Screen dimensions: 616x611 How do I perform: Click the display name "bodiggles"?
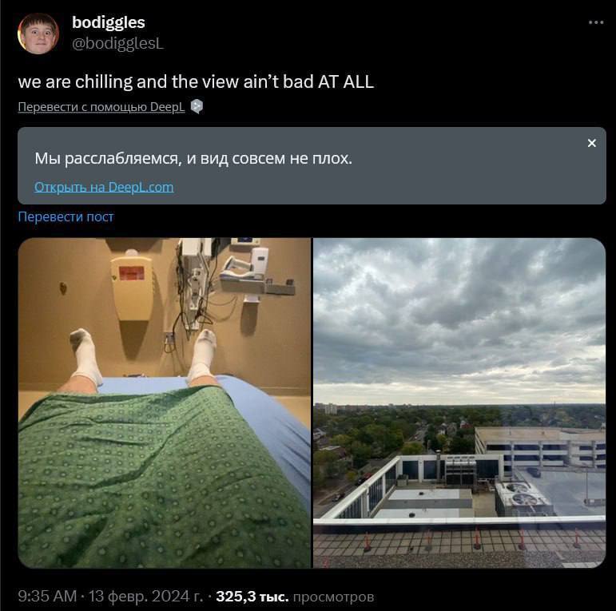pos(109,22)
